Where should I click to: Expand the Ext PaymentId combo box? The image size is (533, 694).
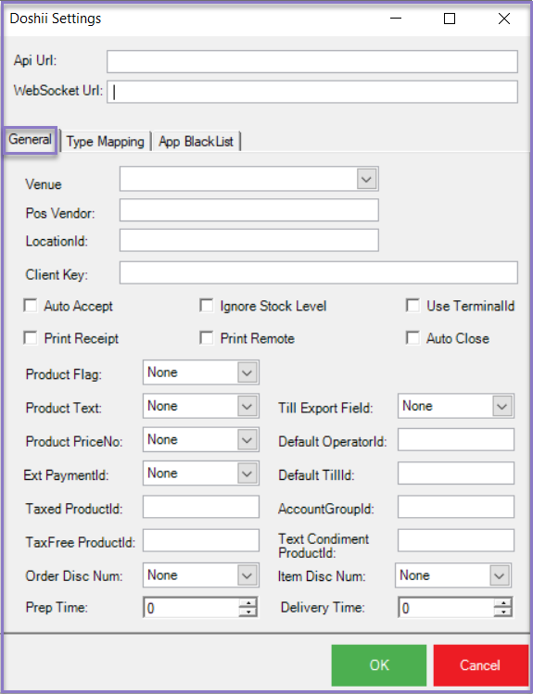click(x=201, y=473)
